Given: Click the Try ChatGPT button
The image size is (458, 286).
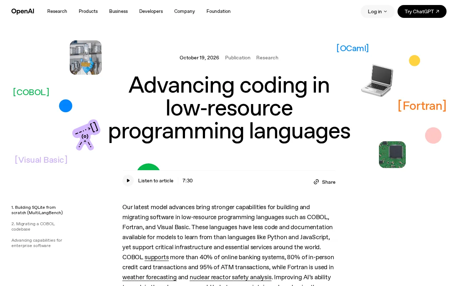Looking at the screenshot, I should 422,11.
